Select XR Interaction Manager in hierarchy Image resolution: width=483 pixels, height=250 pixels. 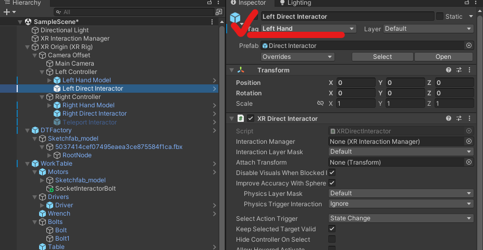click(x=75, y=39)
